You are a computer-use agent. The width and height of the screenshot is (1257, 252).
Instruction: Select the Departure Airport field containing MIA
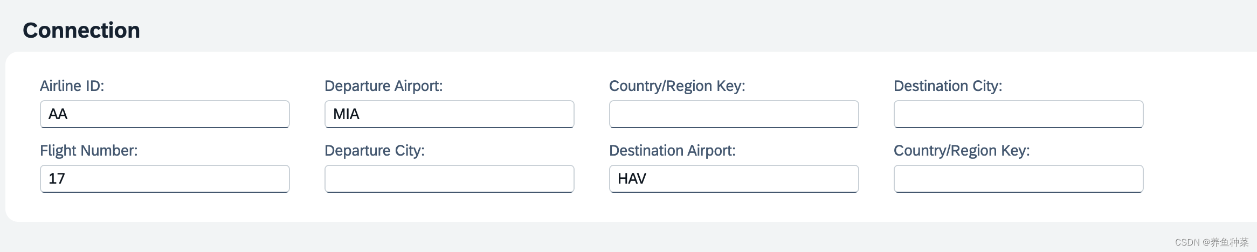(x=449, y=114)
